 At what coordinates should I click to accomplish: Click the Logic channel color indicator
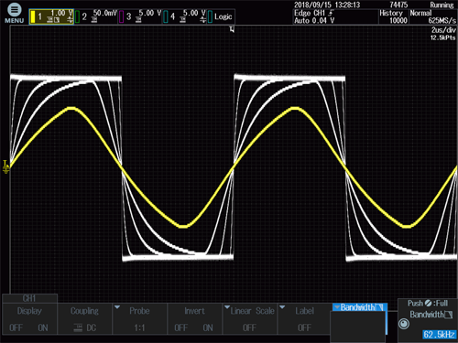[210, 16]
